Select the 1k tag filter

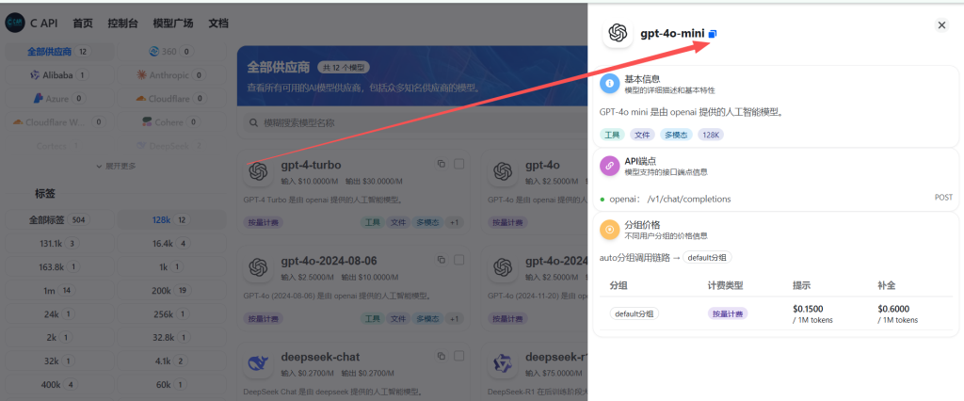171,267
